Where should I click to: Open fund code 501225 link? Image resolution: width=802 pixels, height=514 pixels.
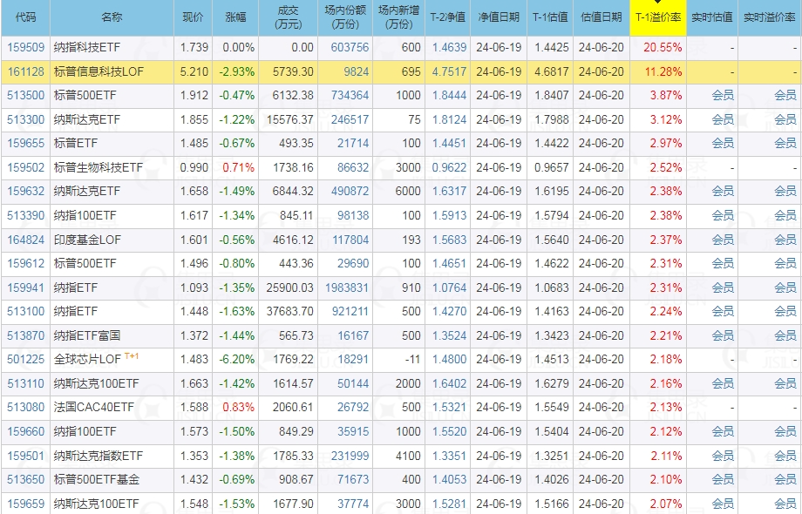25,359
